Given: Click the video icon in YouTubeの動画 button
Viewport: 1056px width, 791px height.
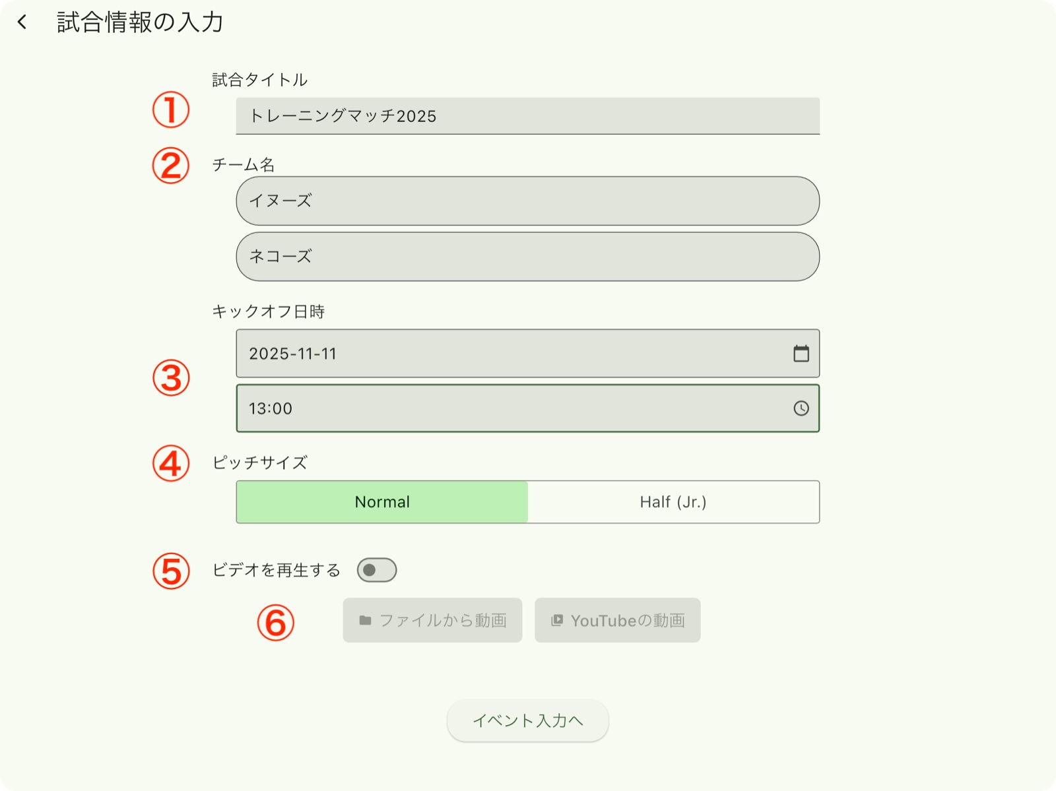Looking at the screenshot, I should 556,619.
